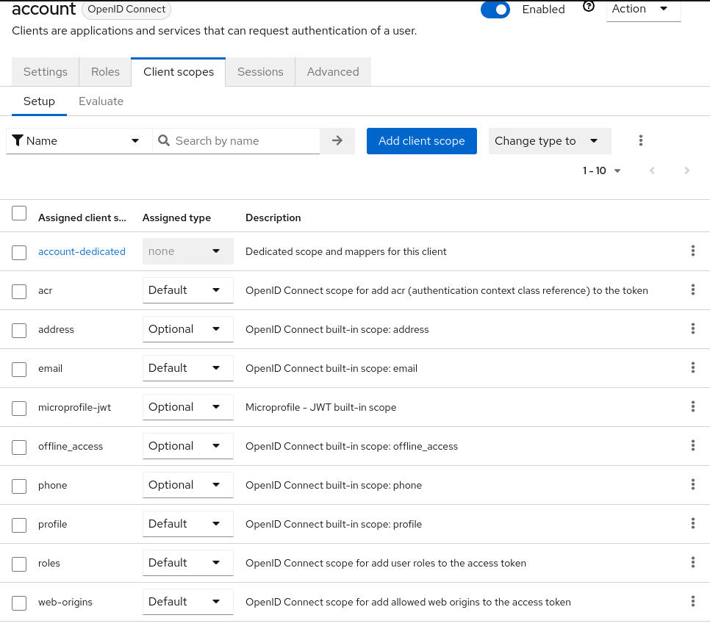Click the Add client scope button
Viewport: 710px width, 629px height.
[x=421, y=140]
